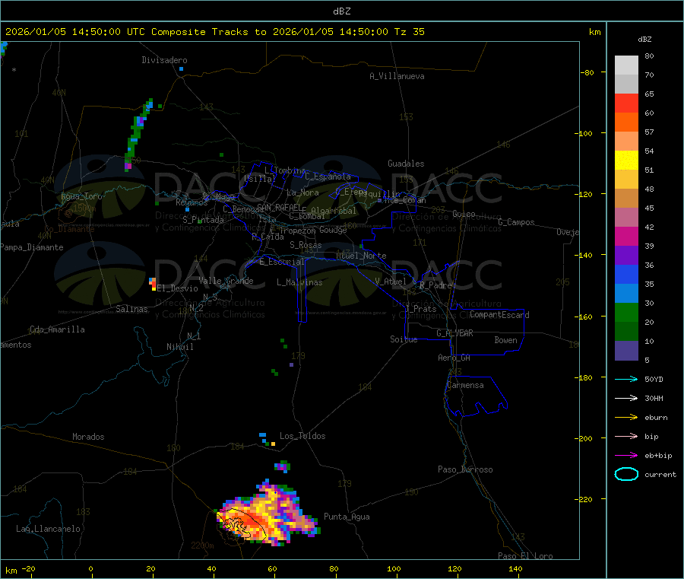Click the 5 dBZ dark purple swatch
684x579 pixels.
(626, 351)
